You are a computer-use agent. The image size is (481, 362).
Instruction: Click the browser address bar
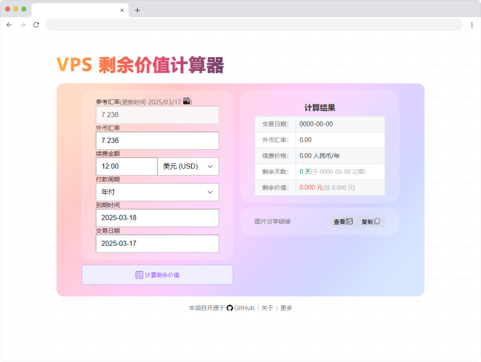[254, 25]
